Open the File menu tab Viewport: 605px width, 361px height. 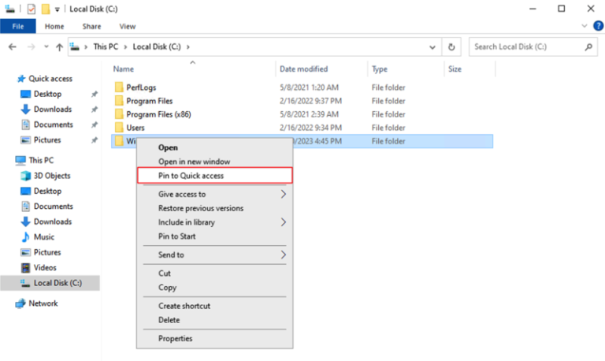pyautogui.click(x=17, y=26)
